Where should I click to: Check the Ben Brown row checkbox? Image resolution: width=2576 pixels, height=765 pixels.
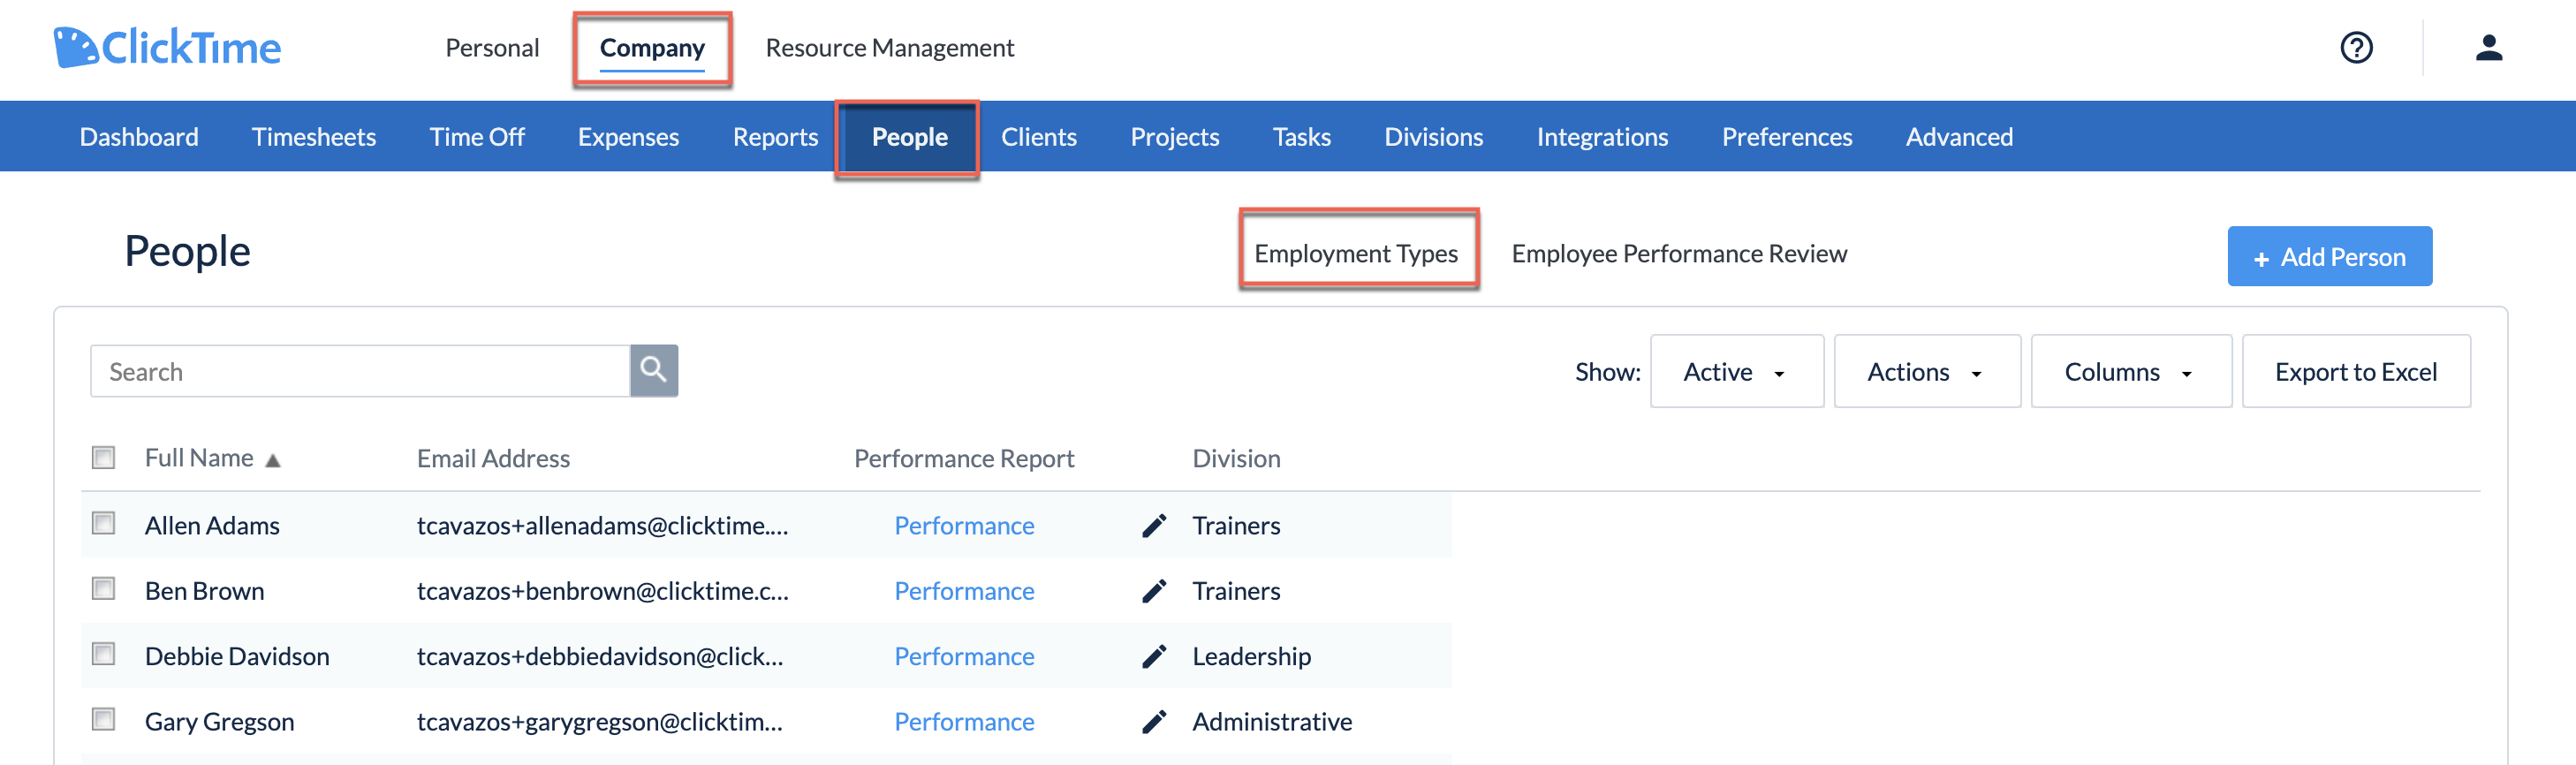coord(103,588)
